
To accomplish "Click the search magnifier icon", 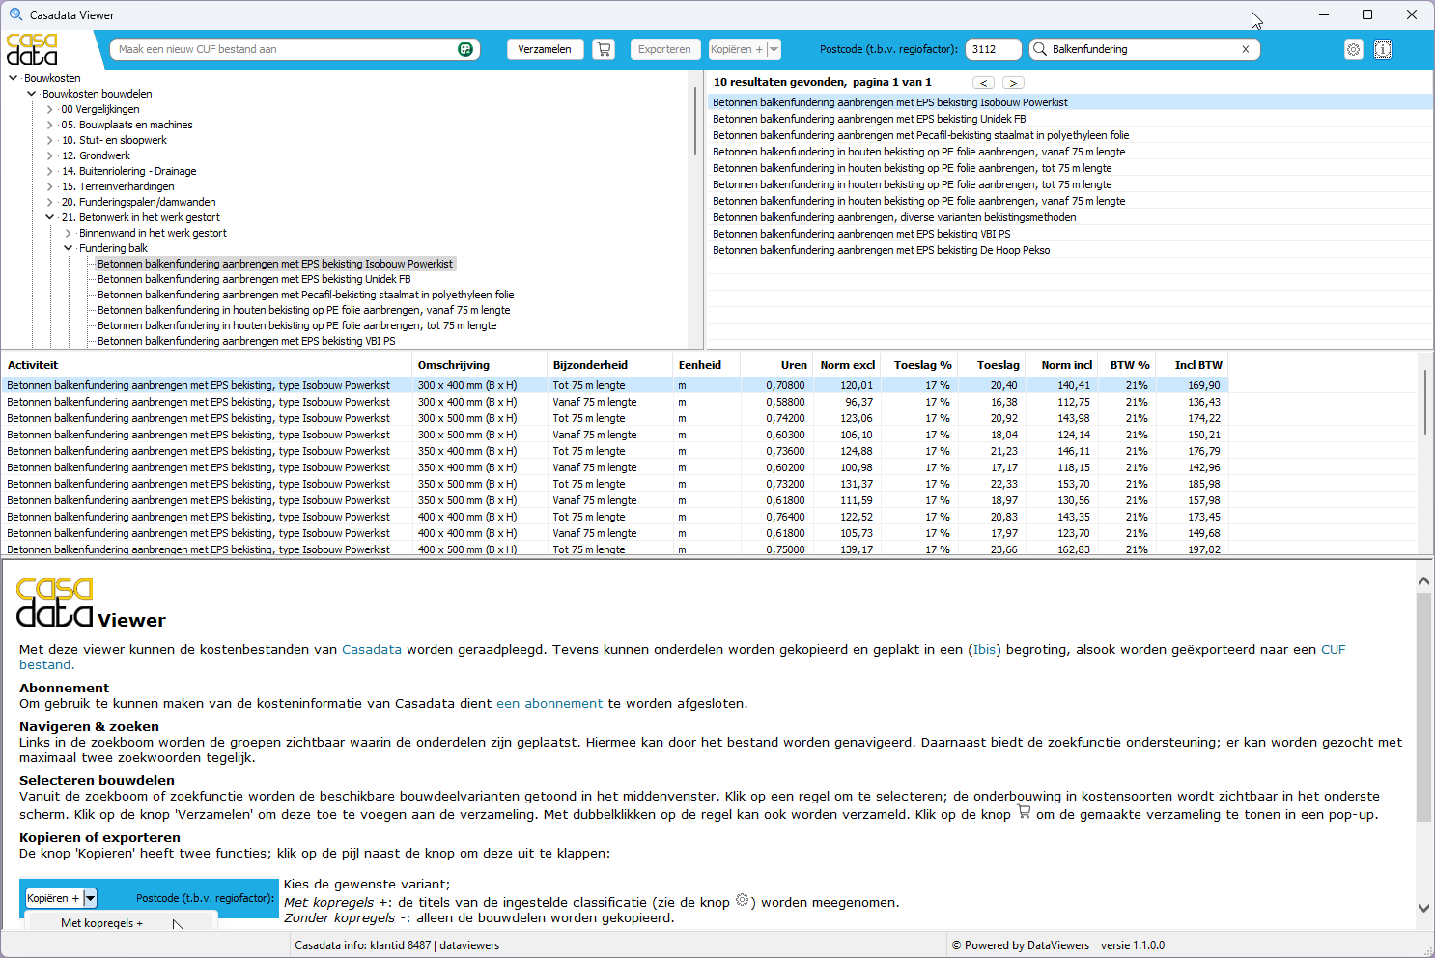I will [1040, 49].
